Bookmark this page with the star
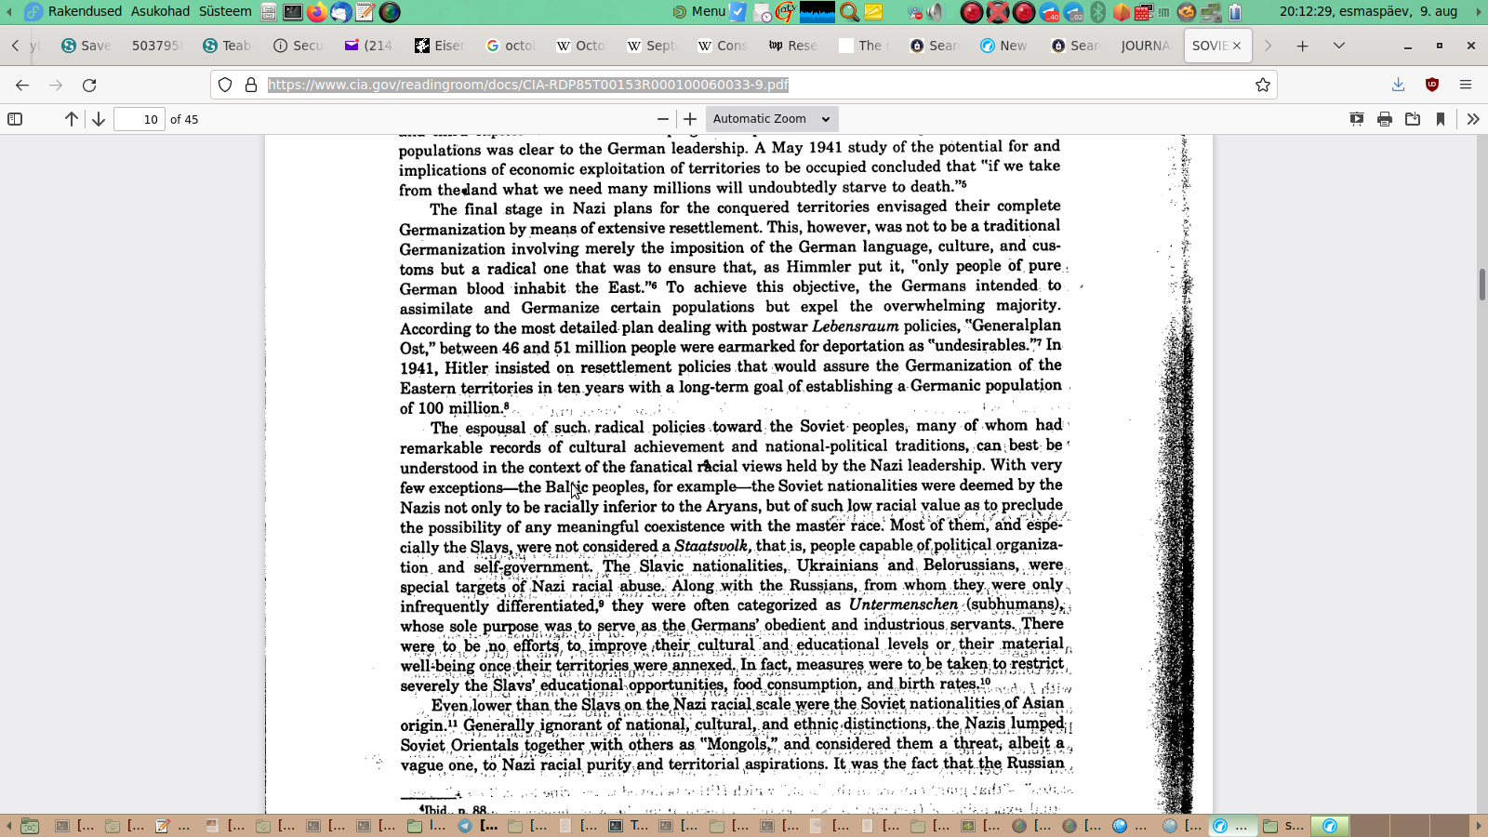 (x=1263, y=85)
